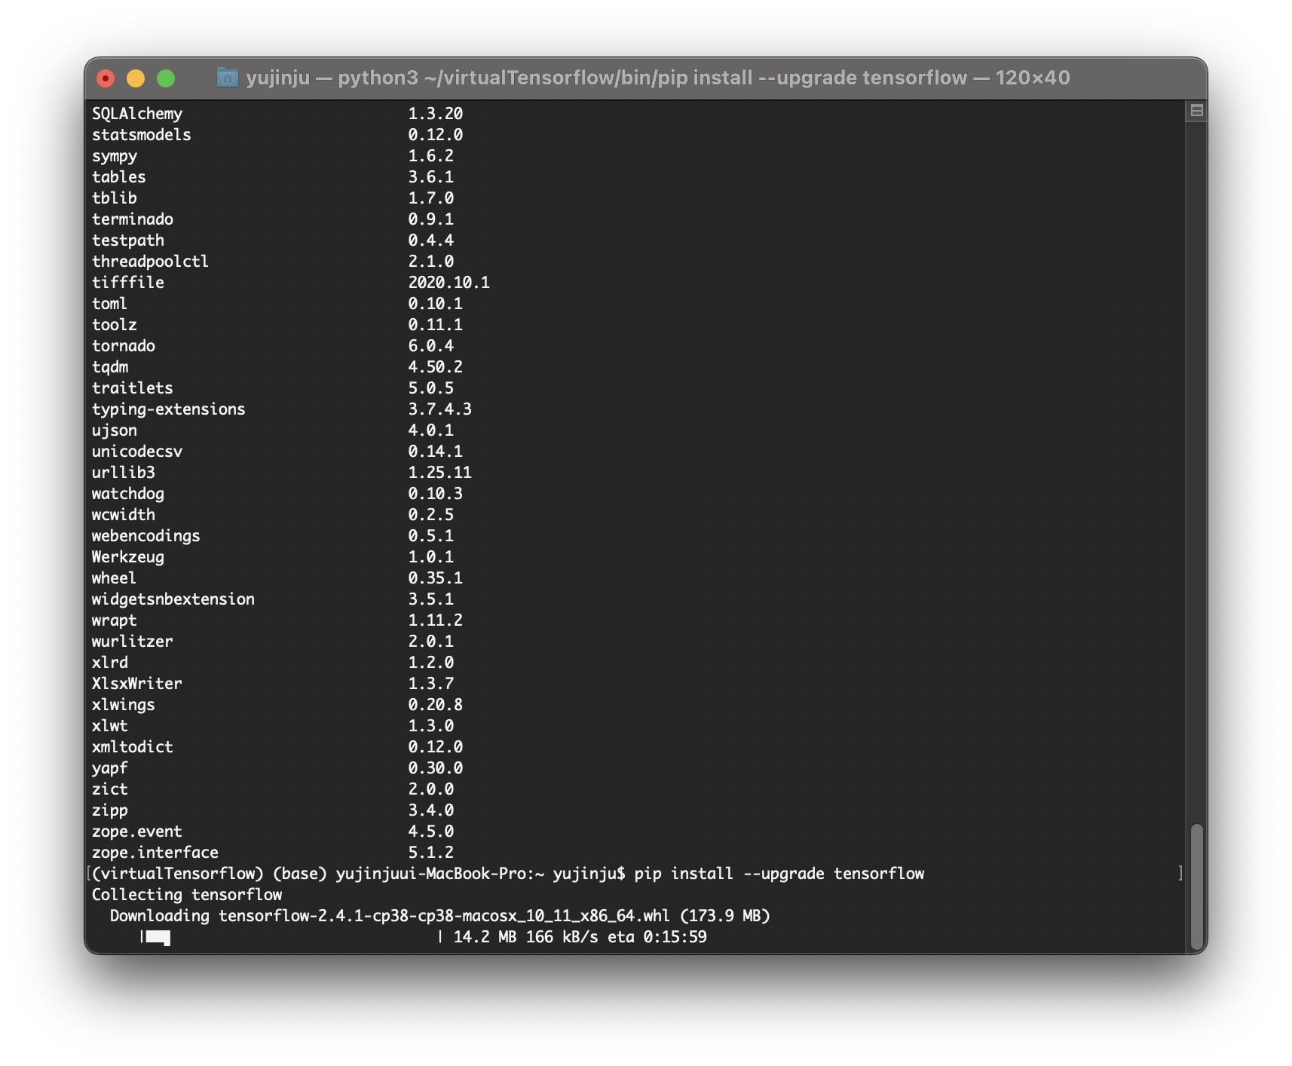The image size is (1292, 1066).
Task: Click the yellow minimize traffic light button
Action: [134, 77]
